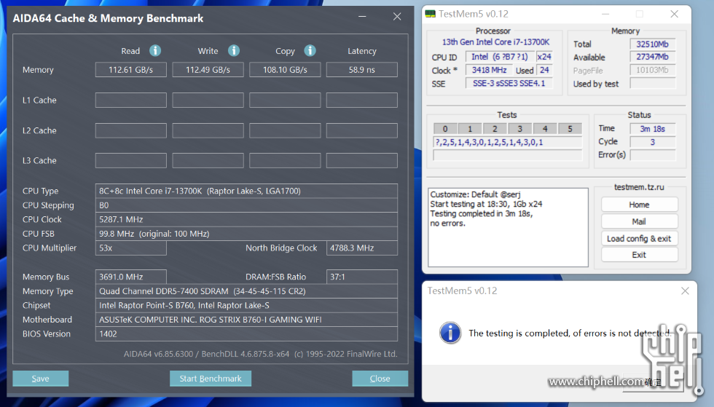This screenshot has height=407, width=714.
Task: Click the Chipset field Intel Raptor Point-S B760
Action: click(x=246, y=306)
